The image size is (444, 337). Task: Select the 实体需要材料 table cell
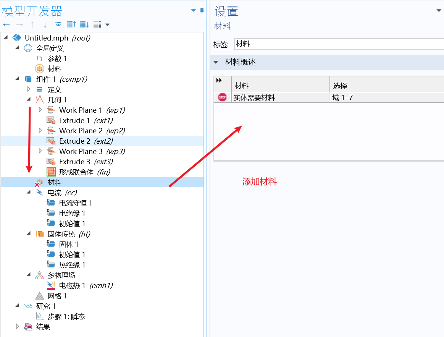click(x=281, y=97)
